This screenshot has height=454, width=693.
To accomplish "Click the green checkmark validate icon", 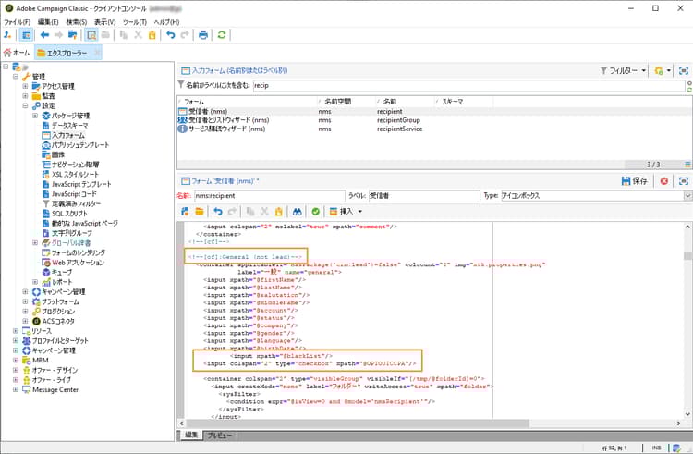I will (316, 212).
